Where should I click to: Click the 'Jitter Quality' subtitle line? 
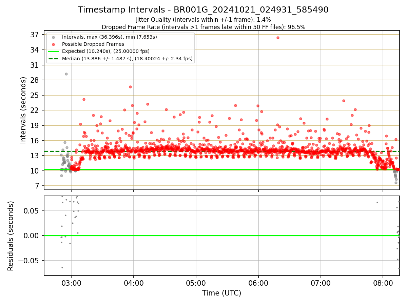(203, 20)
